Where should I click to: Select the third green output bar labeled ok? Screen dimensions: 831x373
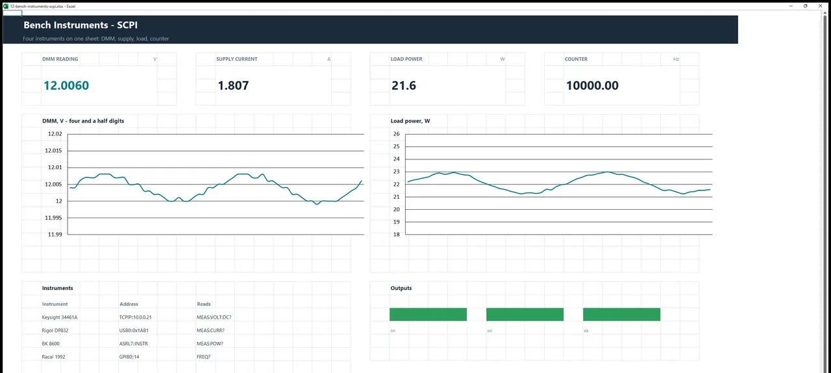(621, 314)
